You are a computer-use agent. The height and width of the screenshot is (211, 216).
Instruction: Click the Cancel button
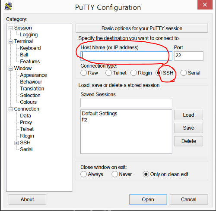click(x=189, y=199)
